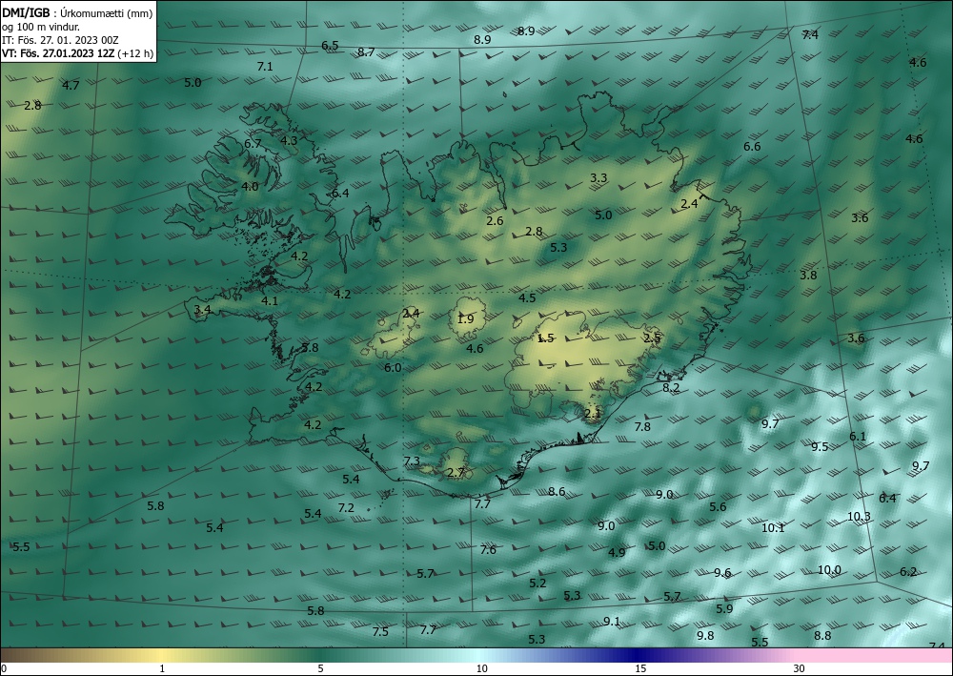Click the 'og 100 m vindur.' caption line
Viewport: 953px width, 676px height.
(x=41, y=27)
